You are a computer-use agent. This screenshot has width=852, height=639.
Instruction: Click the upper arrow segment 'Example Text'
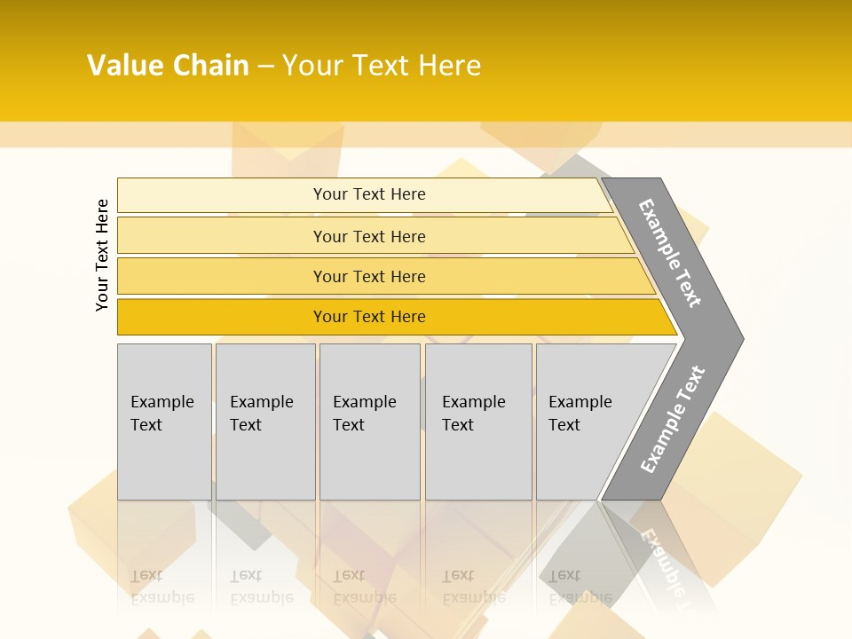pos(671,254)
